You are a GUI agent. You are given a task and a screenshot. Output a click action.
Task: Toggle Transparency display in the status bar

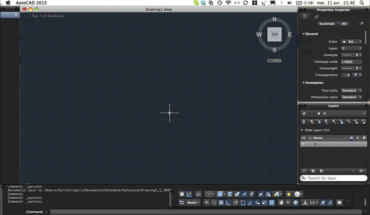point(271,203)
